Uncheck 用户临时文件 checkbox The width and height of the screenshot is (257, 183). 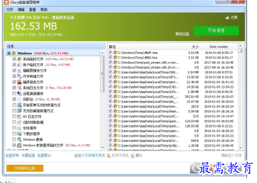14,65
